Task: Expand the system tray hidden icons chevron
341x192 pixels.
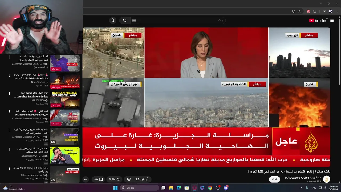Action: (x=301, y=188)
